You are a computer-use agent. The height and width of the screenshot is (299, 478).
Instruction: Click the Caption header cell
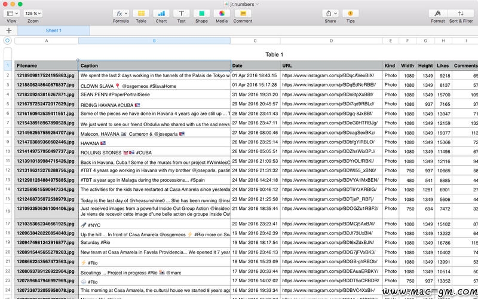click(x=154, y=66)
